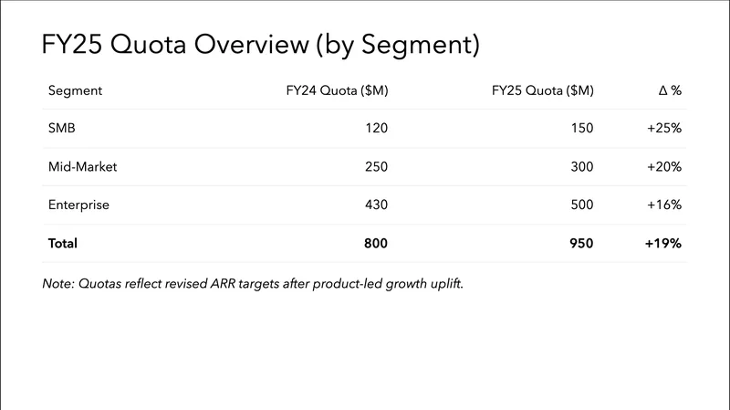Click the Mid-Market FY25 value 300
This screenshot has height=410, width=730.
(581, 167)
